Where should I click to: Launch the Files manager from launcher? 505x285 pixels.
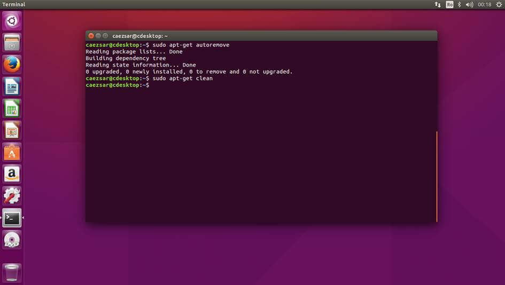tap(12, 43)
